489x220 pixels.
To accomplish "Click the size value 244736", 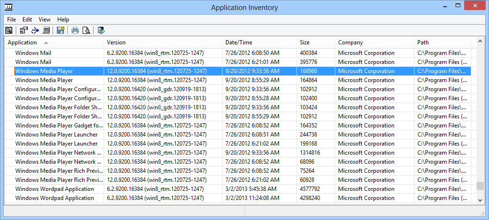I will pyautogui.click(x=308, y=135).
